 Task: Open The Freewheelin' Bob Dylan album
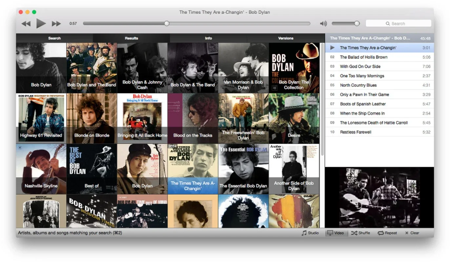[x=243, y=119]
